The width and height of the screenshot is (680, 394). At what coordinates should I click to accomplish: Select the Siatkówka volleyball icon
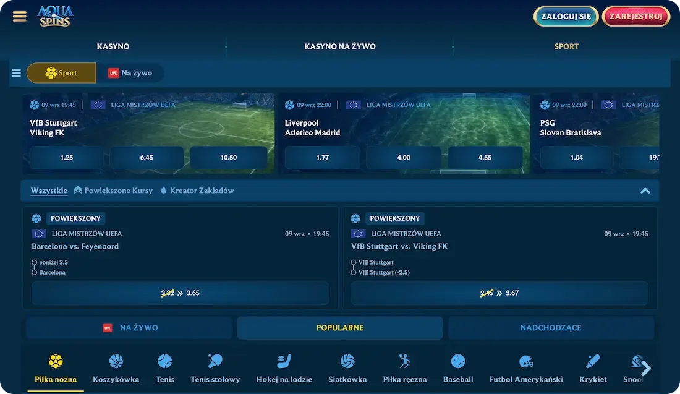pos(347,361)
